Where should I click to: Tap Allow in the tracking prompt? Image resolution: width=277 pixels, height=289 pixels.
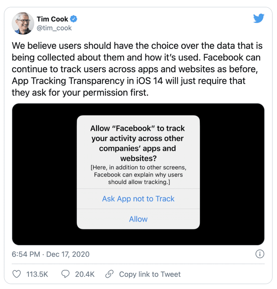click(138, 219)
